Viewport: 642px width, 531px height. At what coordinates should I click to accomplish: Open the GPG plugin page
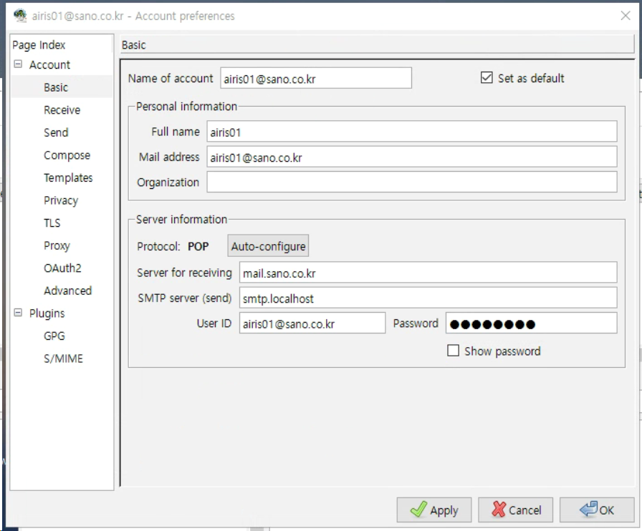point(54,336)
